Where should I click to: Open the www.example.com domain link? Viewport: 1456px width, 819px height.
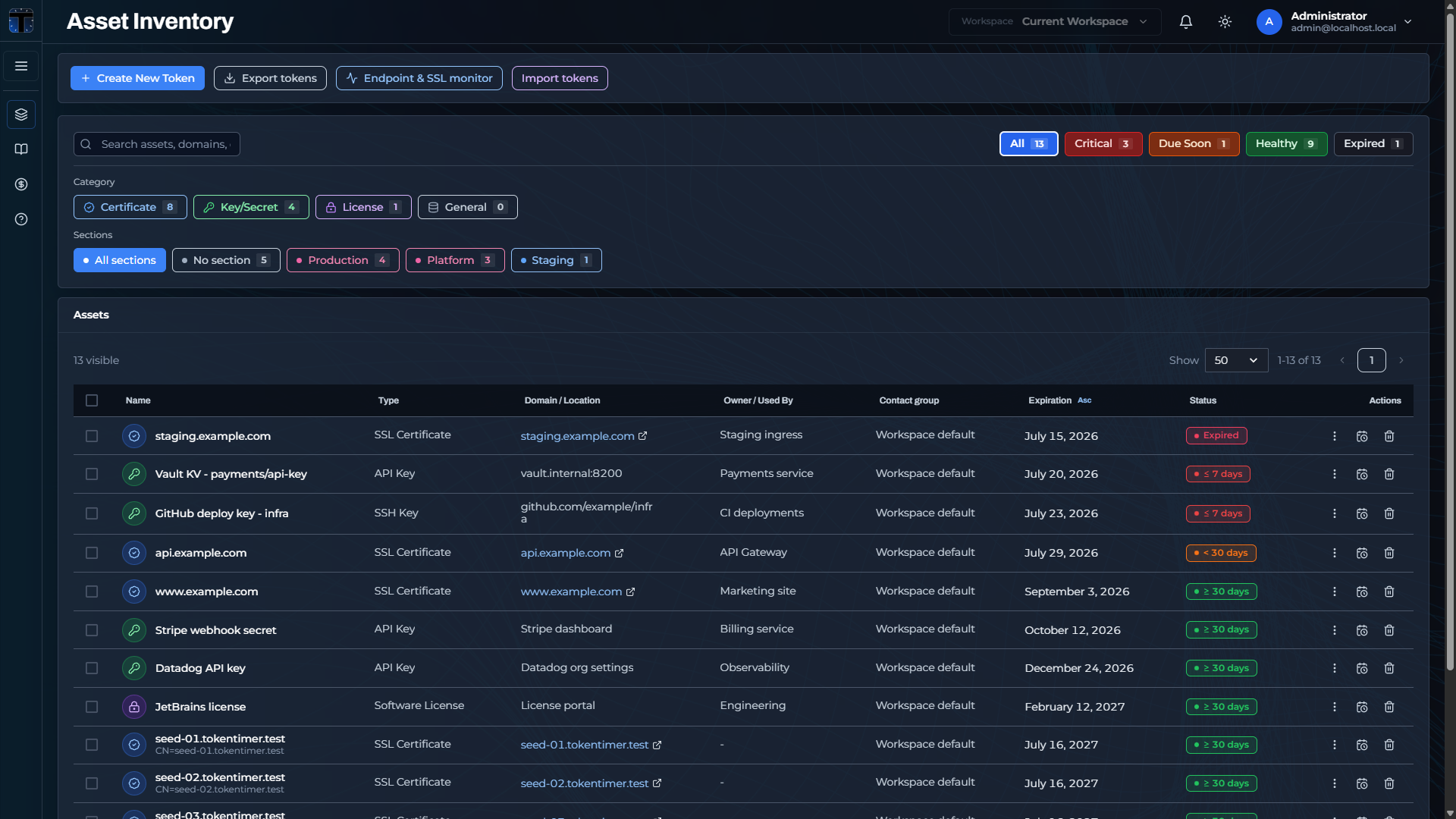pyautogui.click(x=571, y=591)
